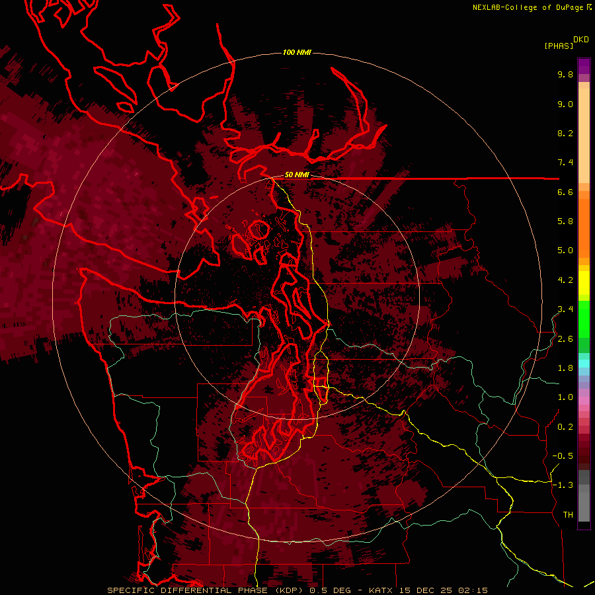Click the 3.4 scale value
This screenshot has width=595, height=595.
[x=565, y=309]
